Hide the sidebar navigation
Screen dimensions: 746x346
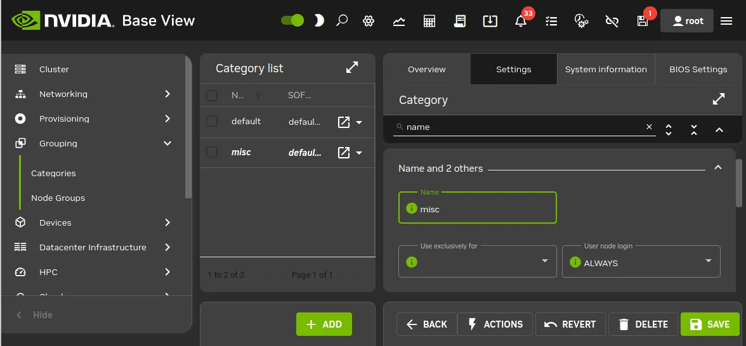(34, 314)
